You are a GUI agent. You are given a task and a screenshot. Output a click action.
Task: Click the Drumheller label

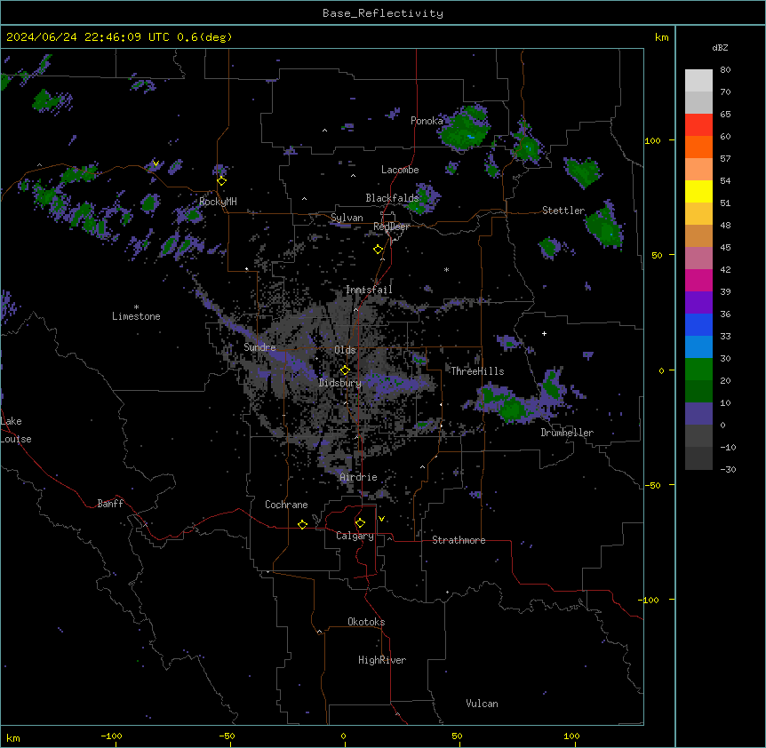pos(567,433)
